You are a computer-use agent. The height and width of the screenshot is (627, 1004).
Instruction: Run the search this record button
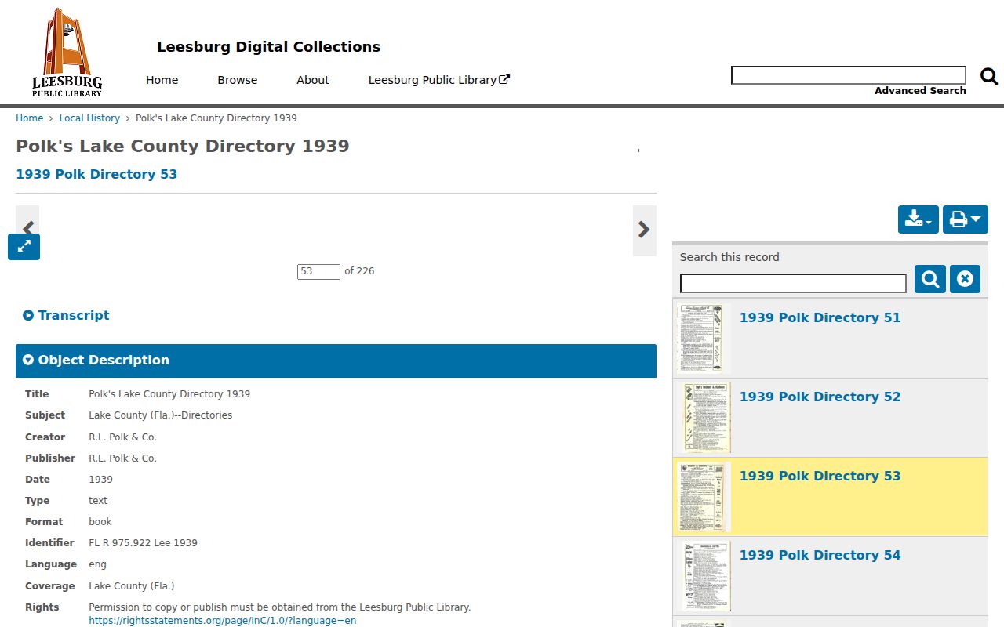[930, 279]
